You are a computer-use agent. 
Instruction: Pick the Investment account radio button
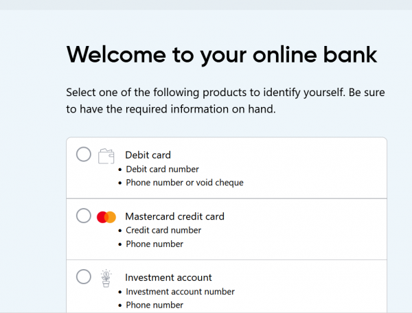(84, 277)
